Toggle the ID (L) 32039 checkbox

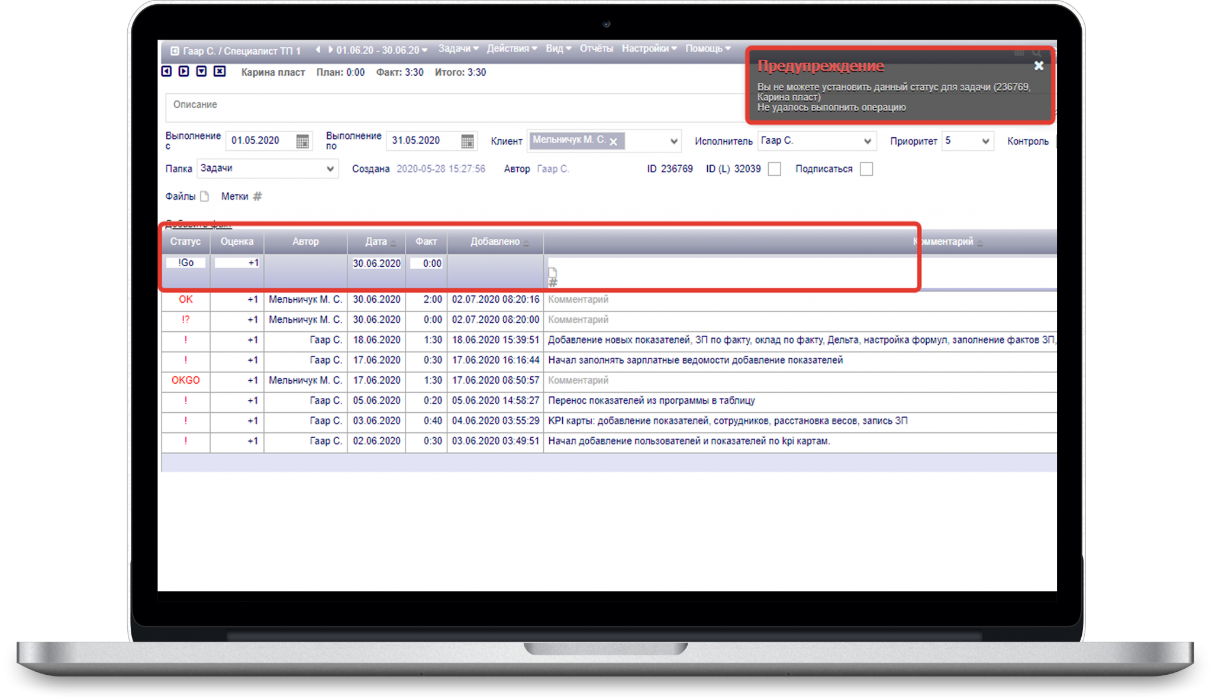point(774,169)
